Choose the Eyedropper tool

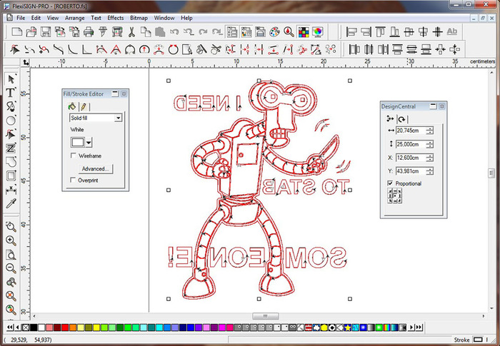pos(11,204)
